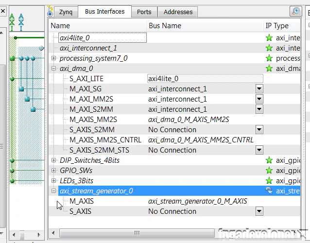The image size is (310, 243).
Task: Click the Bus Name column header
Action: (x=165, y=26)
